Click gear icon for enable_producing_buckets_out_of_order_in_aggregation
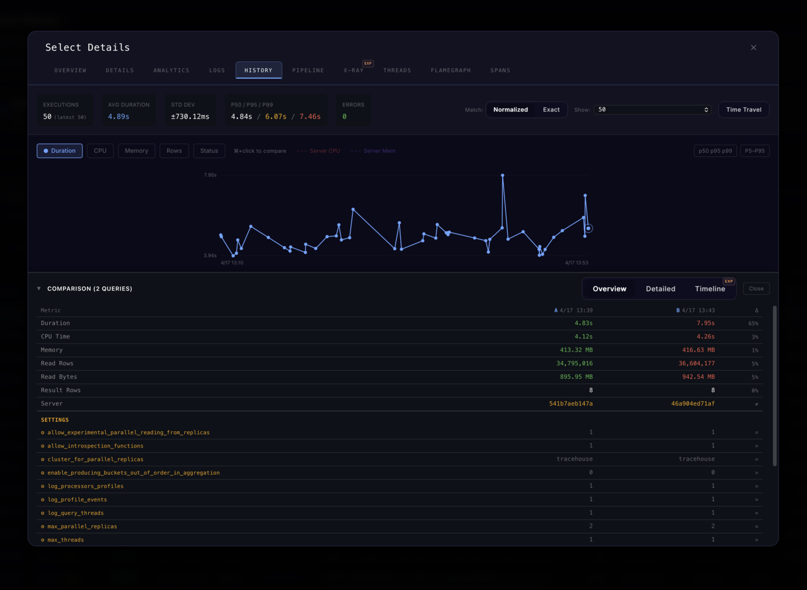Viewport: 807px width, 590px height. point(43,473)
